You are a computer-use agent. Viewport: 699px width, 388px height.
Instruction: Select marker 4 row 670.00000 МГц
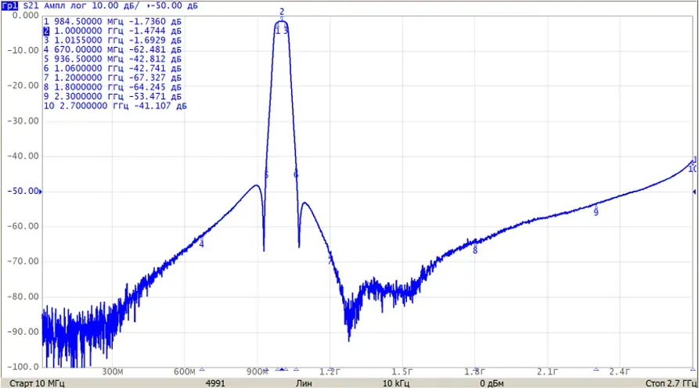(113, 49)
